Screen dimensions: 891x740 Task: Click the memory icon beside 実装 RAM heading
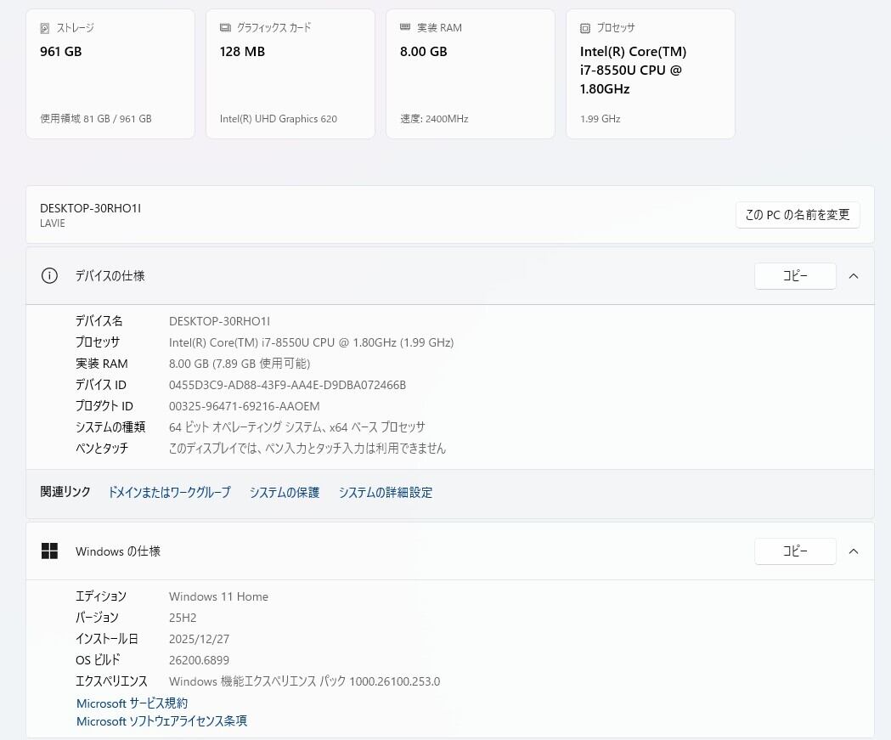(x=405, y=28)
